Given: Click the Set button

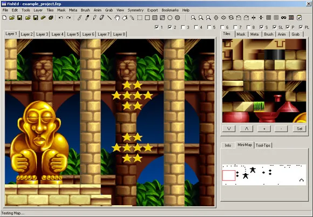Looking at the screenshot, I should click(300, 129).
